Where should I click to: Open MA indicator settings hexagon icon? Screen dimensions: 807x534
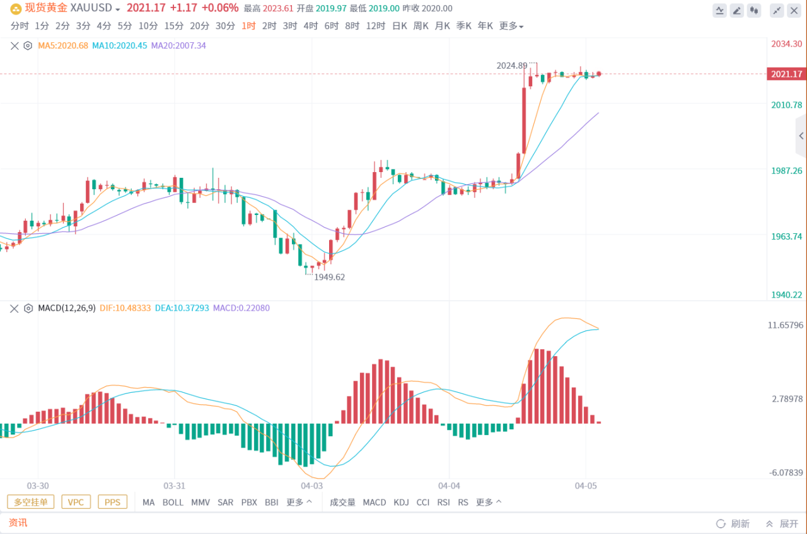coord(28,45)
